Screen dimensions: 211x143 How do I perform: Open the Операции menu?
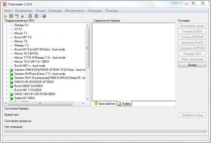[x=95, y=11]
